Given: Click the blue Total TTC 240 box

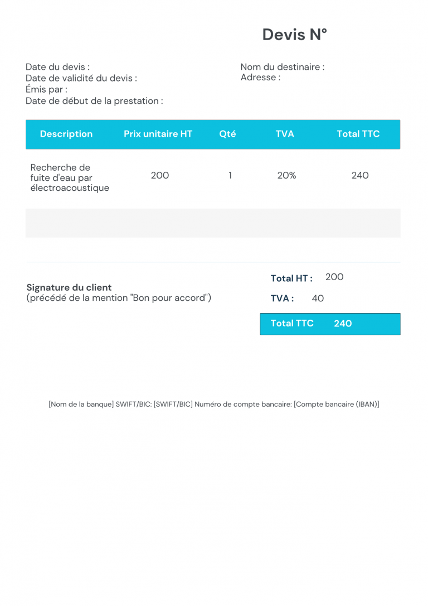Looking at the screenshot, I should (330, 324).
